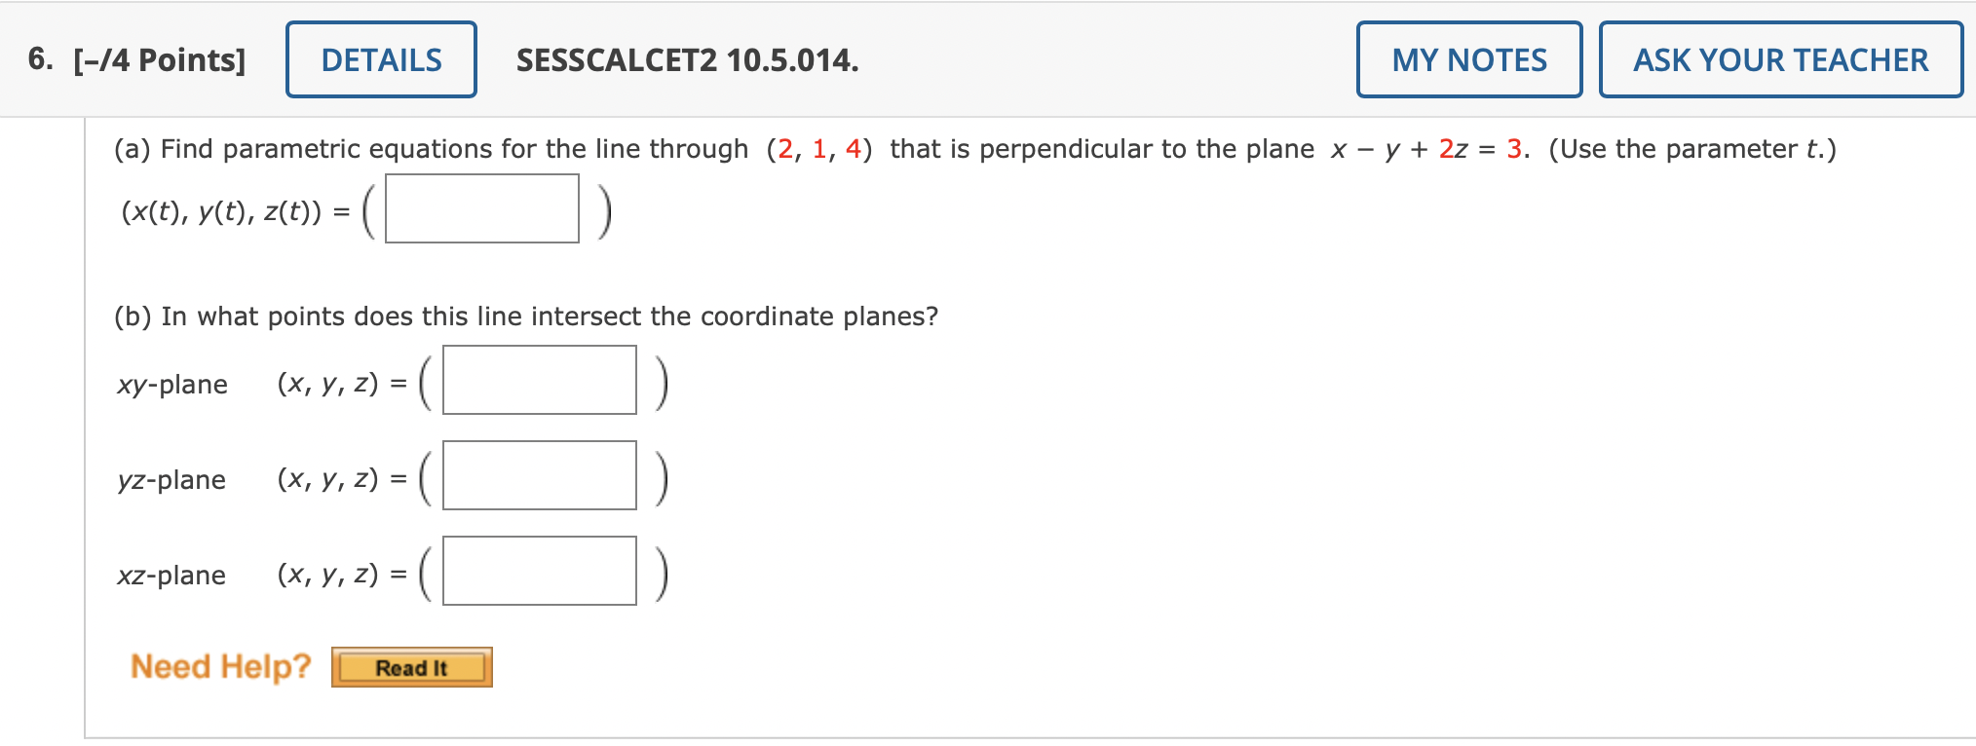Screen dimensions: 1976x746
Task: Click the xz-plane row label
Action: (171, 575)
